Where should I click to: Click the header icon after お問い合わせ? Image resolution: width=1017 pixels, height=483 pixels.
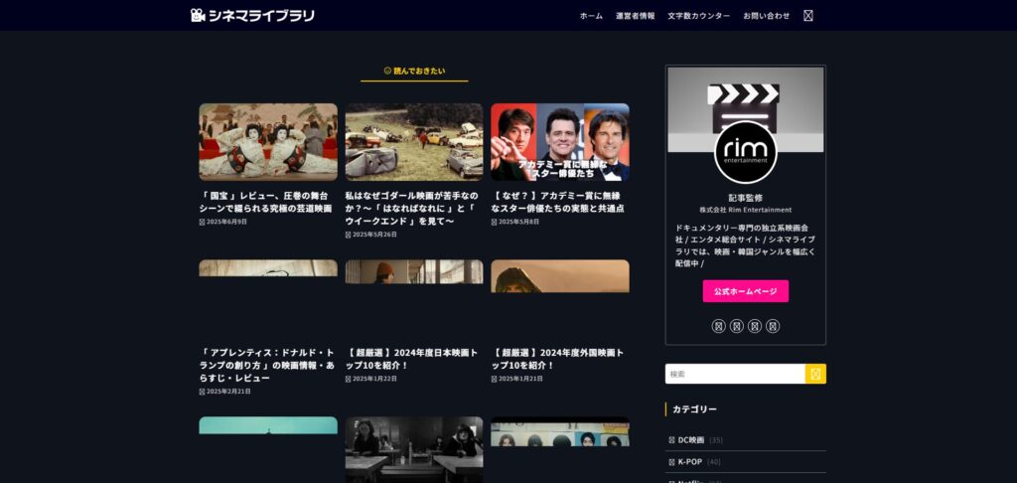pyautogui.click(x=808, y=16)
